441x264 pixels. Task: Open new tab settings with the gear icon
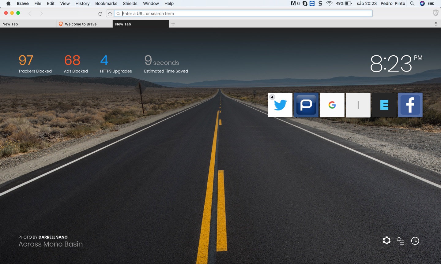[386, 240]
